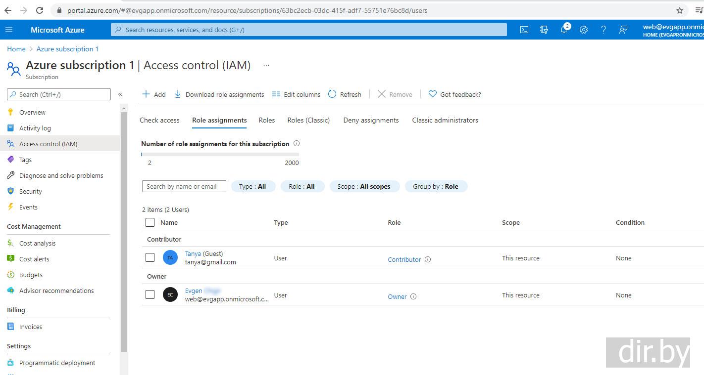Open the Scope : All scopes filter
This screenshot has width=704, height=375.
pyautogui.click(x=364, y=186)
